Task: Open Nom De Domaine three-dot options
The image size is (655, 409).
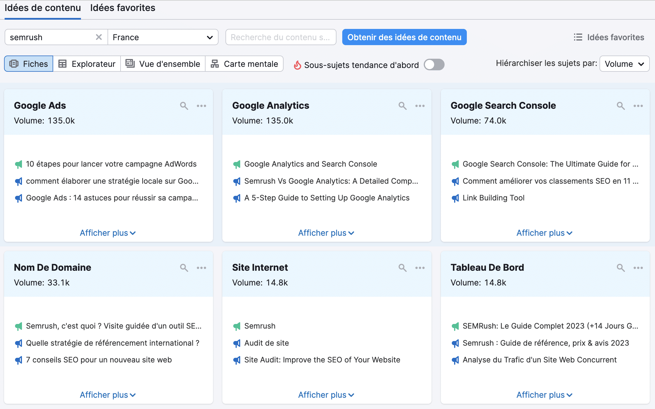Action: 201,268
